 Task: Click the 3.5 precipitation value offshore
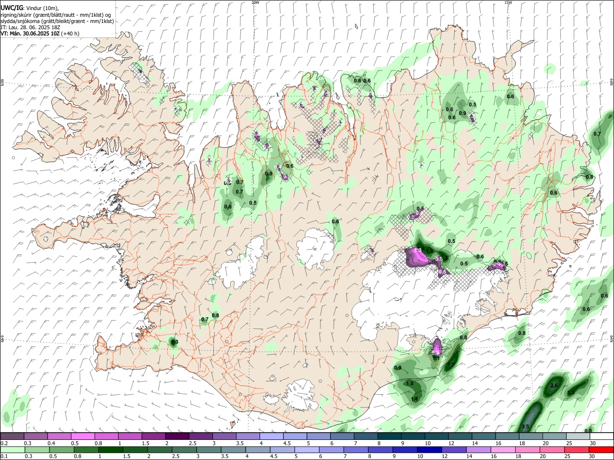pos(525,426)
